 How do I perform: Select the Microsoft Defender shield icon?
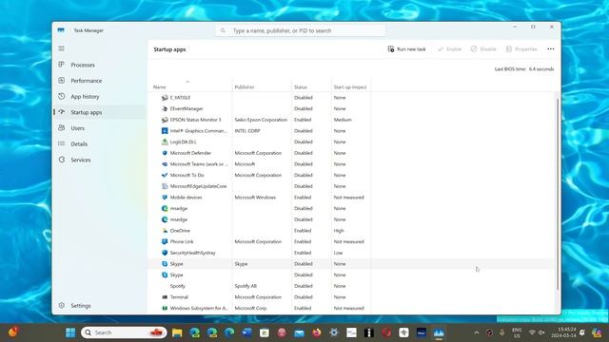(165, 153)
